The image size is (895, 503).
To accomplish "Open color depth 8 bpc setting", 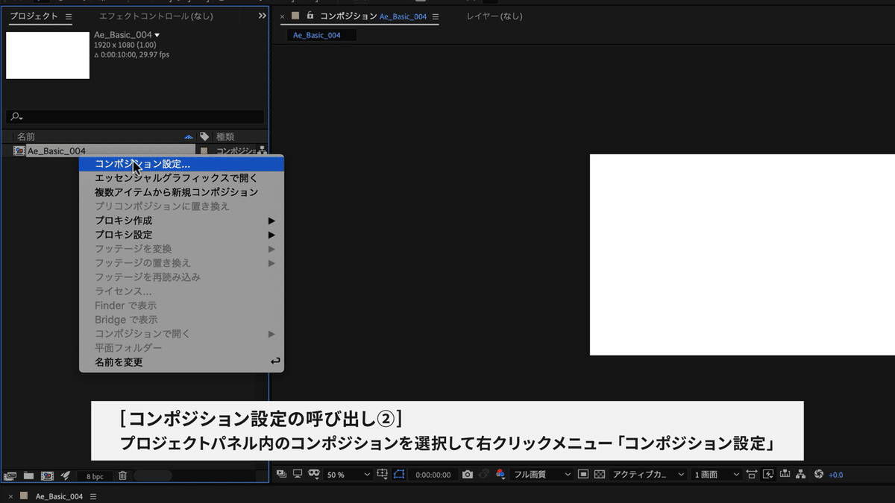I will (x=95, y=475).
